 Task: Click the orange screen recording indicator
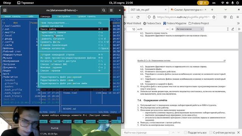pyautogui.click(x=203, y=3)
